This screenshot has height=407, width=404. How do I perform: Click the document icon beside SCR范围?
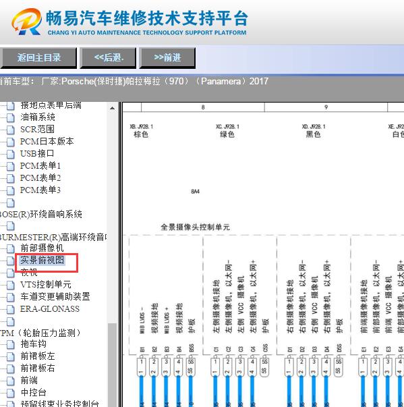click(x=11, y=130)
